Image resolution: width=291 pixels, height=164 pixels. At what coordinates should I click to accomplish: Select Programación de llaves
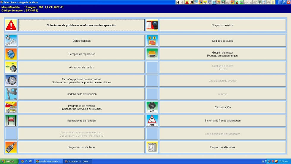[81, 147]
